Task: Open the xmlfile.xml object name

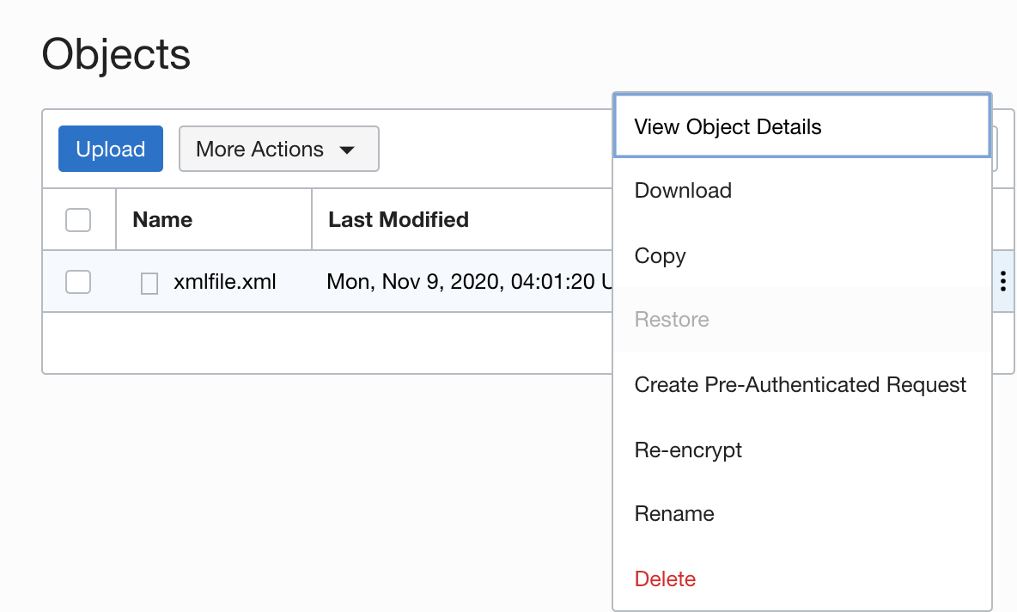Action: [x=224, y=281]
